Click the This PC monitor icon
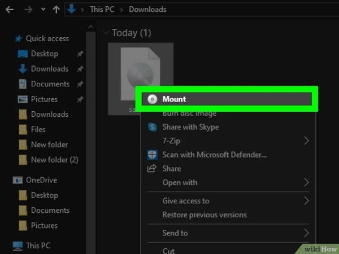339x254 pixels. pyautogui.click(x=18, y=246)
